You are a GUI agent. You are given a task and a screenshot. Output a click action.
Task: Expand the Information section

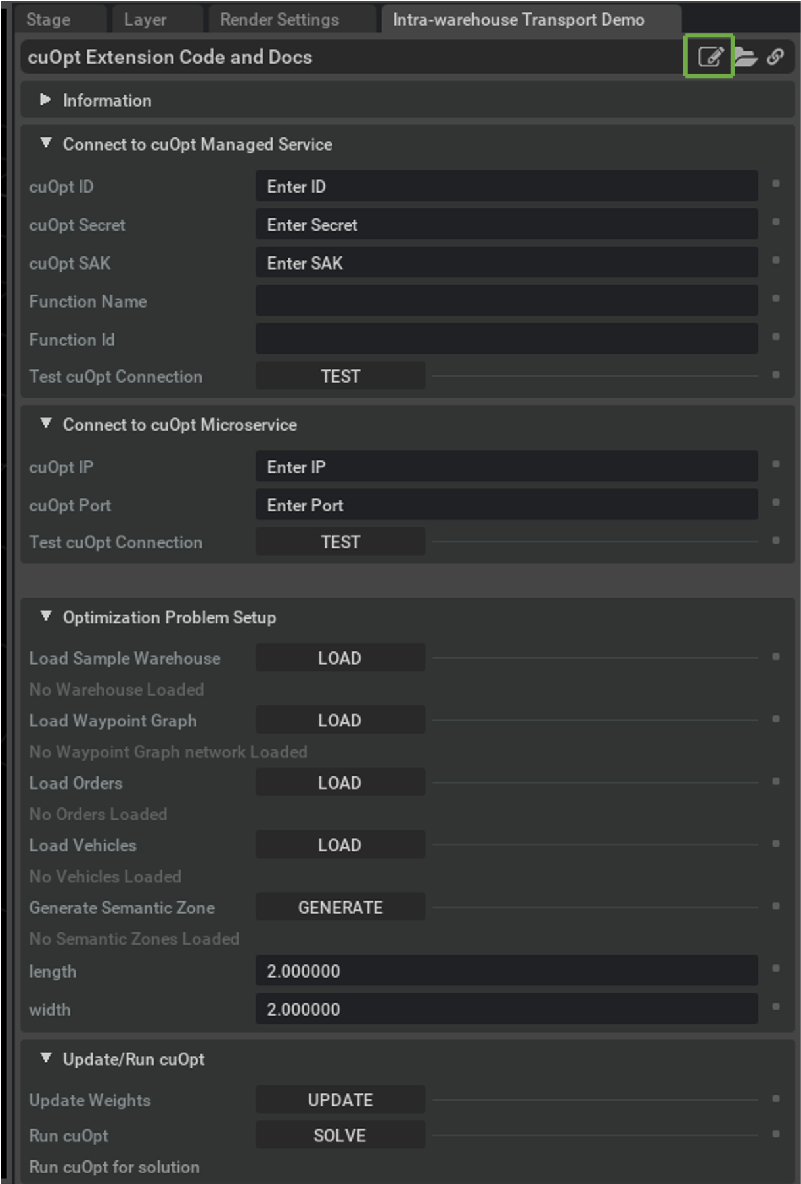[45, 100]
